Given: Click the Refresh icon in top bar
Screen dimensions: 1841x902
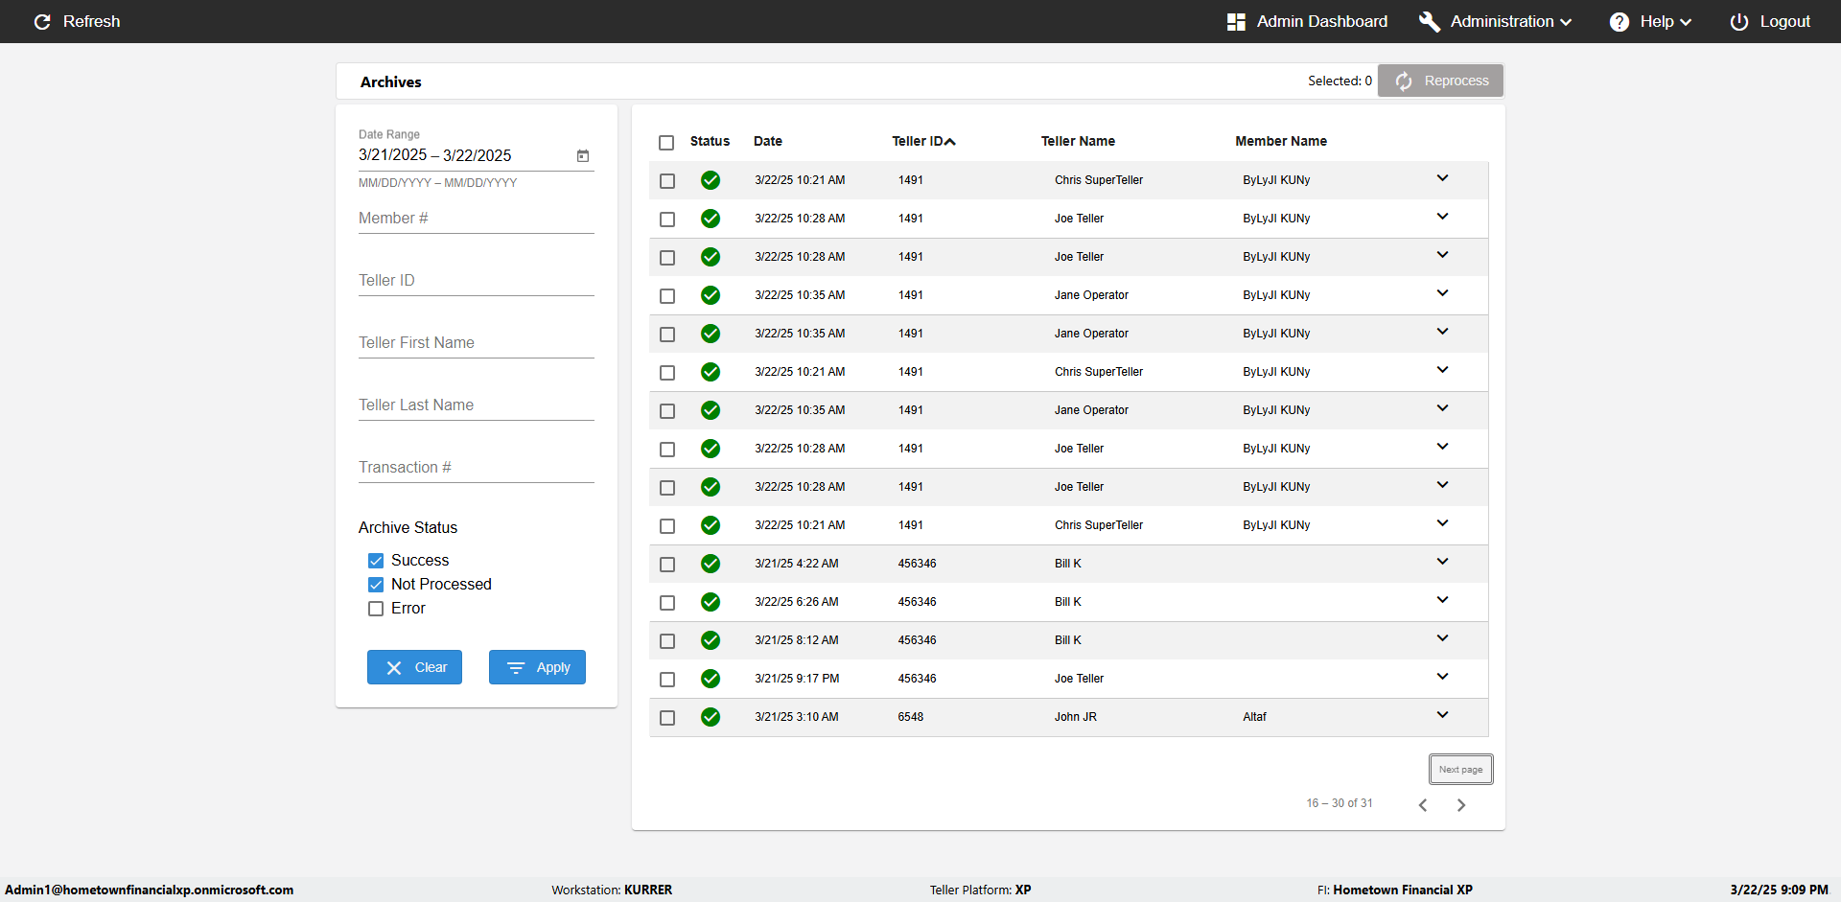Looking at the screenshot, I should tap(42, 22).
